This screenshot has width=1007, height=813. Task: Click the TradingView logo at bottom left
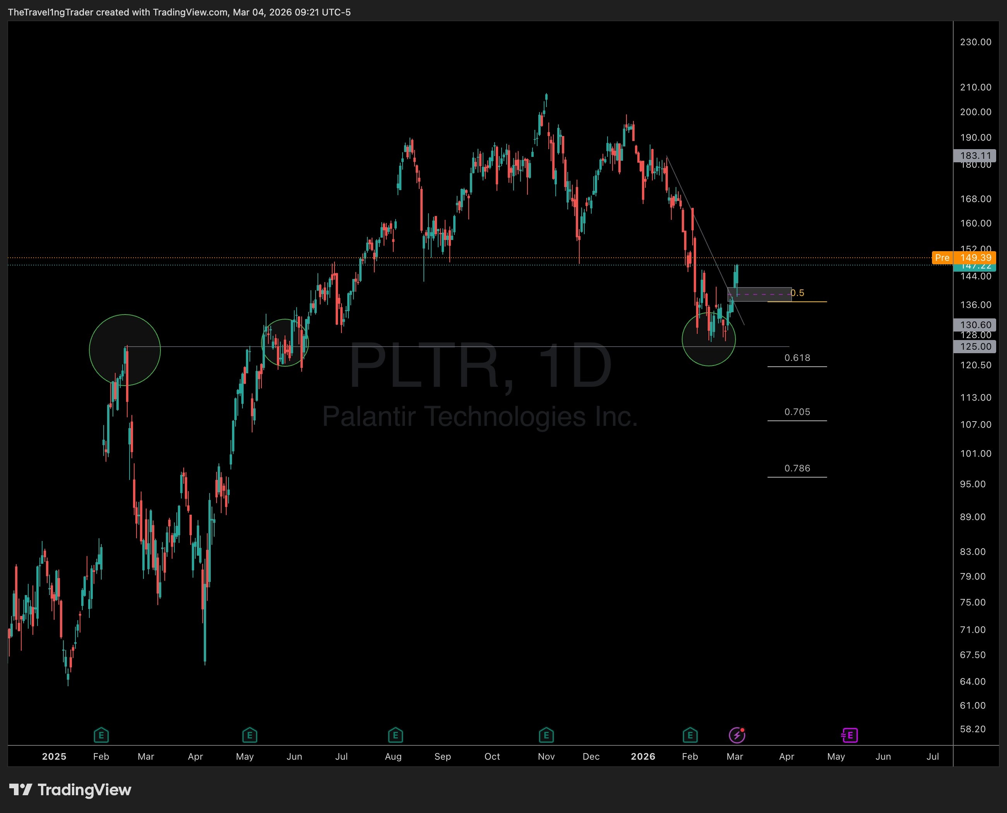point(70,790)
